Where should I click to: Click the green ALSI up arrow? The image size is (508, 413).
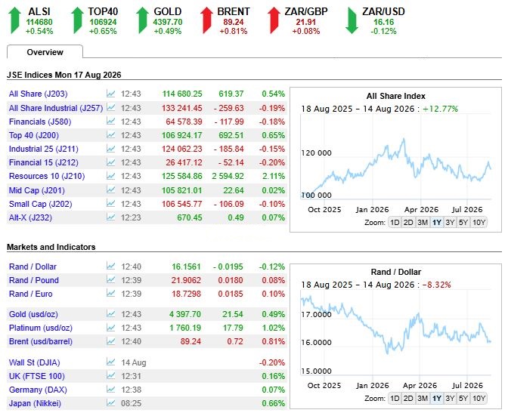[x=14, y=20]
